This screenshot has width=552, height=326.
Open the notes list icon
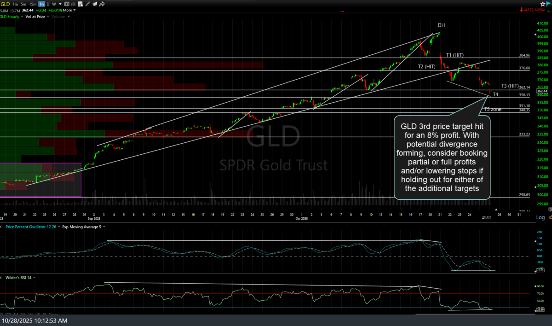pyautogui.click(x=80, y=4)
